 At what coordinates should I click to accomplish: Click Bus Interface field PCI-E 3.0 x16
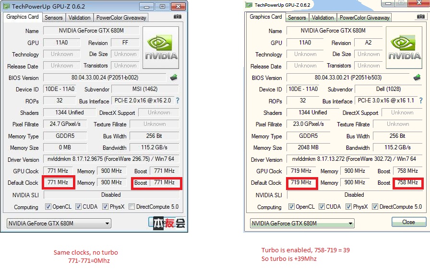pyautogui.click(x=386, y=101)
